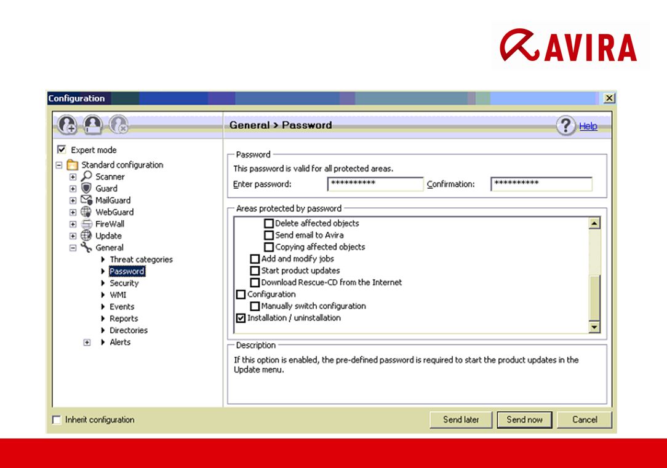Open the Events settings item
The height and width of the screenshot is (468, 667).
point(122,306)
